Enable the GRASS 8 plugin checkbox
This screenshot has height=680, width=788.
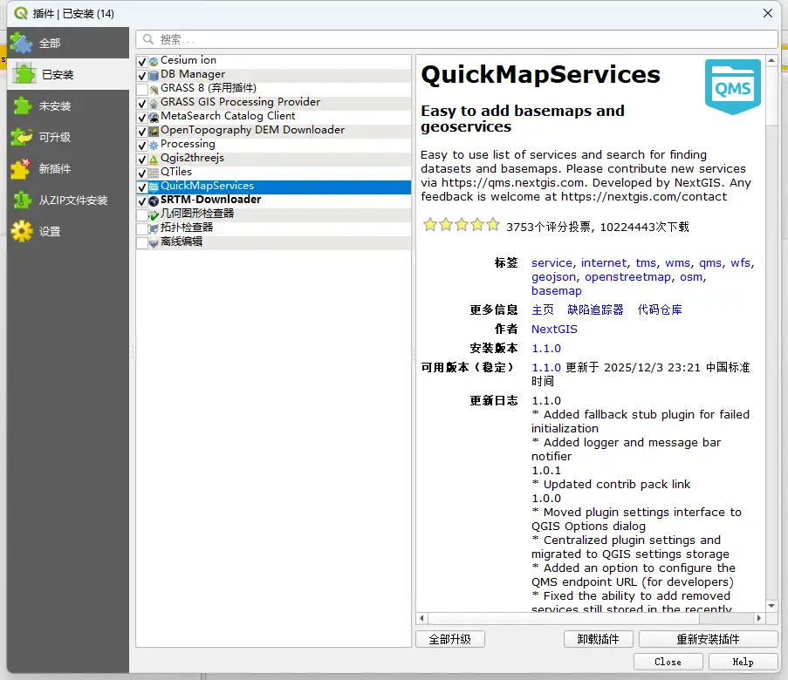[142, 89]
